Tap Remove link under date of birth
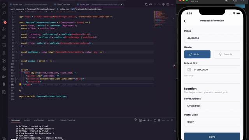 click(188, 75)
